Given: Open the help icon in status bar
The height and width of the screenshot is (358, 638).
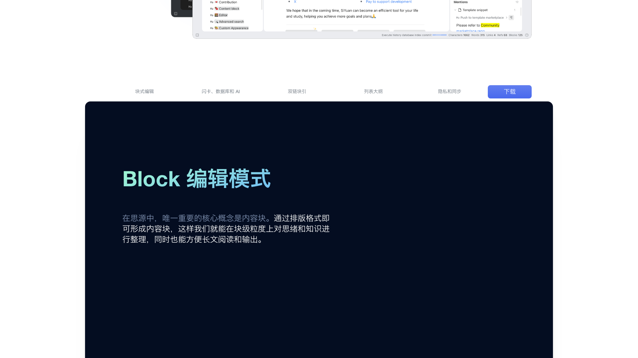Looking at the screenshot, I should [527, 35].
